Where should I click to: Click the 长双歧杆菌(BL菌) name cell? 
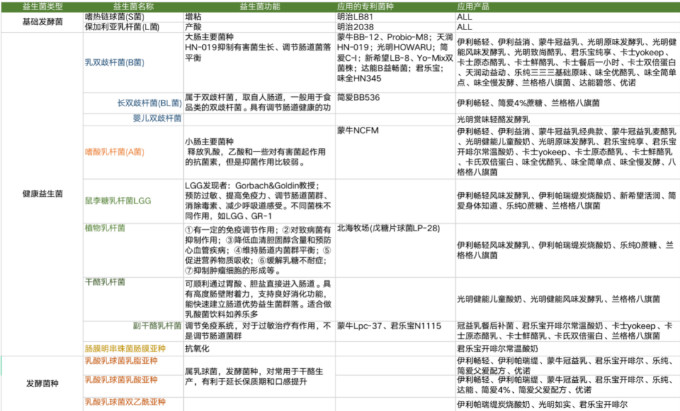click(x=133, y=103)
